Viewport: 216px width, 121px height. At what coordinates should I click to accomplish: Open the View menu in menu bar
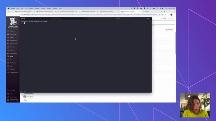click(26, 8)
